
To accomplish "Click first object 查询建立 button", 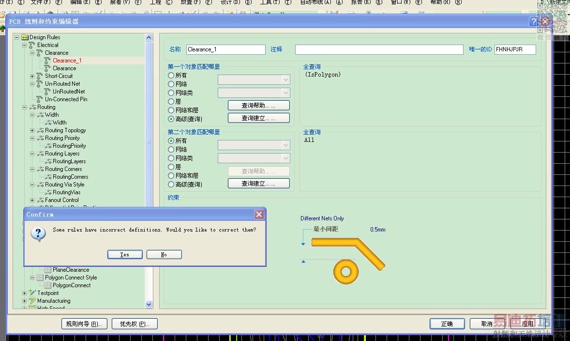I will click(x=259, y=118).
